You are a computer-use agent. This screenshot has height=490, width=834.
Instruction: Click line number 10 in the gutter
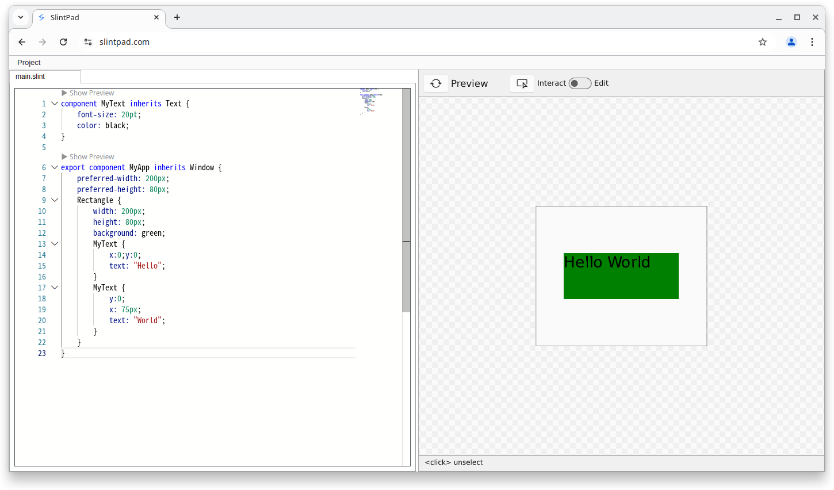42,211
